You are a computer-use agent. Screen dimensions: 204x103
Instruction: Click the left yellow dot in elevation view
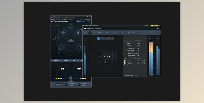point(56,79)
